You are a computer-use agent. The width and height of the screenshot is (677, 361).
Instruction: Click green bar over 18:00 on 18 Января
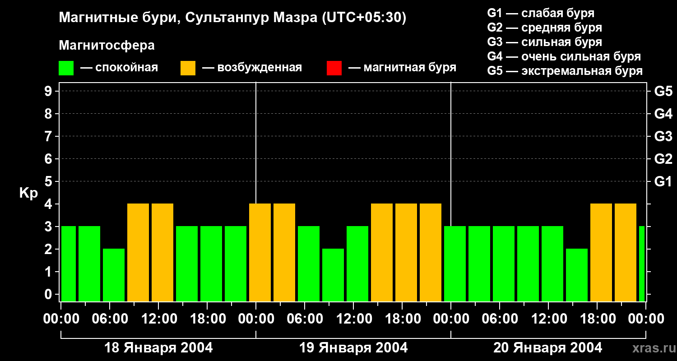[x=211, y=264]
